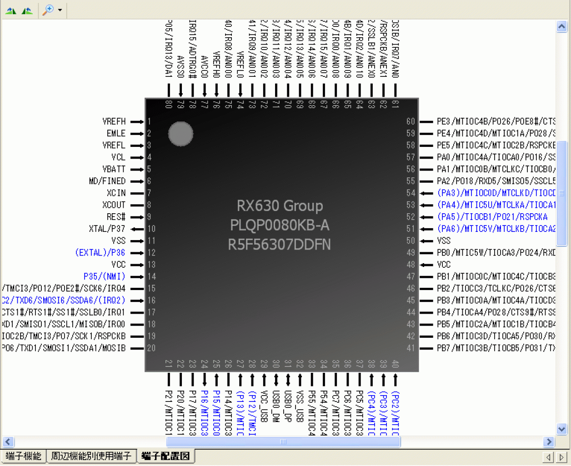
Task: Click the P35/(NMI) pin label
Action: (104, 276)
